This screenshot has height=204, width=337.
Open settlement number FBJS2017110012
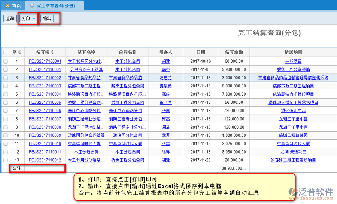pyautogui.click(x=45, y=160)
